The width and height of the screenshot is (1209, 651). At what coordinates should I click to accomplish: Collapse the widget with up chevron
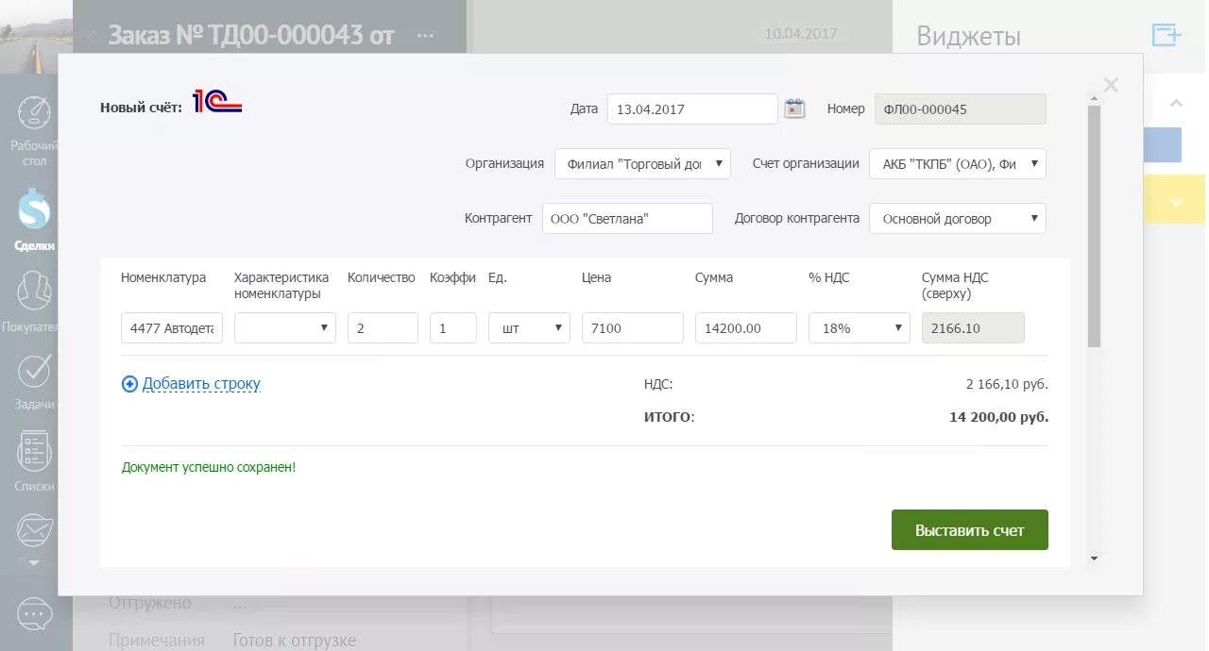point(1176,103)
